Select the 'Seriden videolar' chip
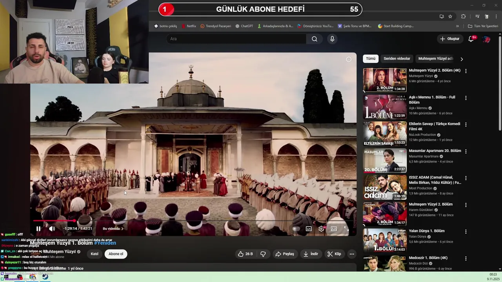Image resolution: width=502 pixels, height=282 pixels. [x=397, y=59]
